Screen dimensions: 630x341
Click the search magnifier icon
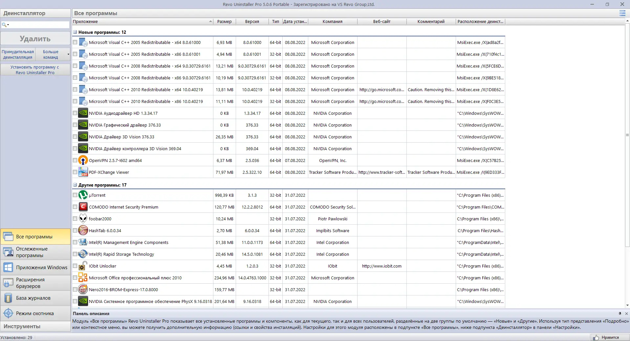point(4,25)
